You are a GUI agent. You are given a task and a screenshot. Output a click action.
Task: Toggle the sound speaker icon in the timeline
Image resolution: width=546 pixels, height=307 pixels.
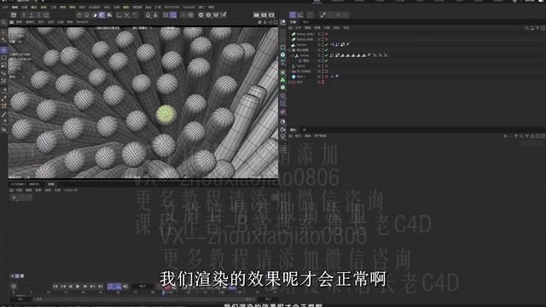point(125,287)
